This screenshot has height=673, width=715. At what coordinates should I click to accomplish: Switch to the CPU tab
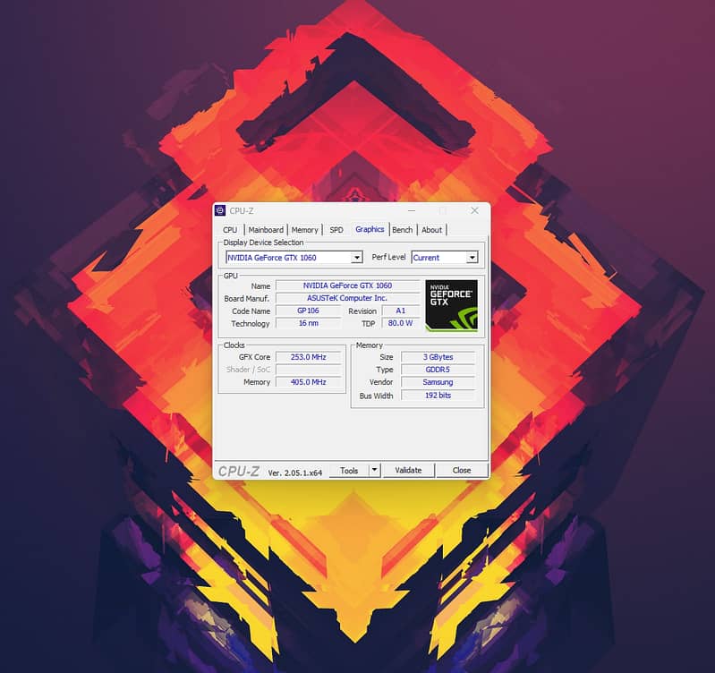coord(230,230)
